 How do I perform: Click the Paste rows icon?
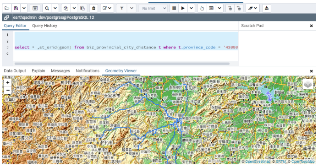coord(82,8)
